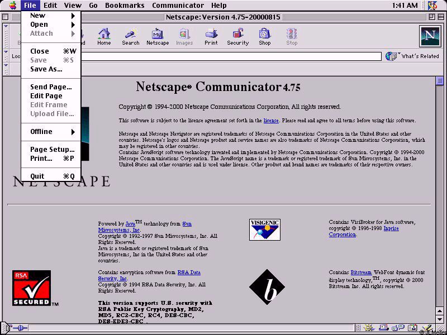Open the Apple menu

[x=12, y=5]
